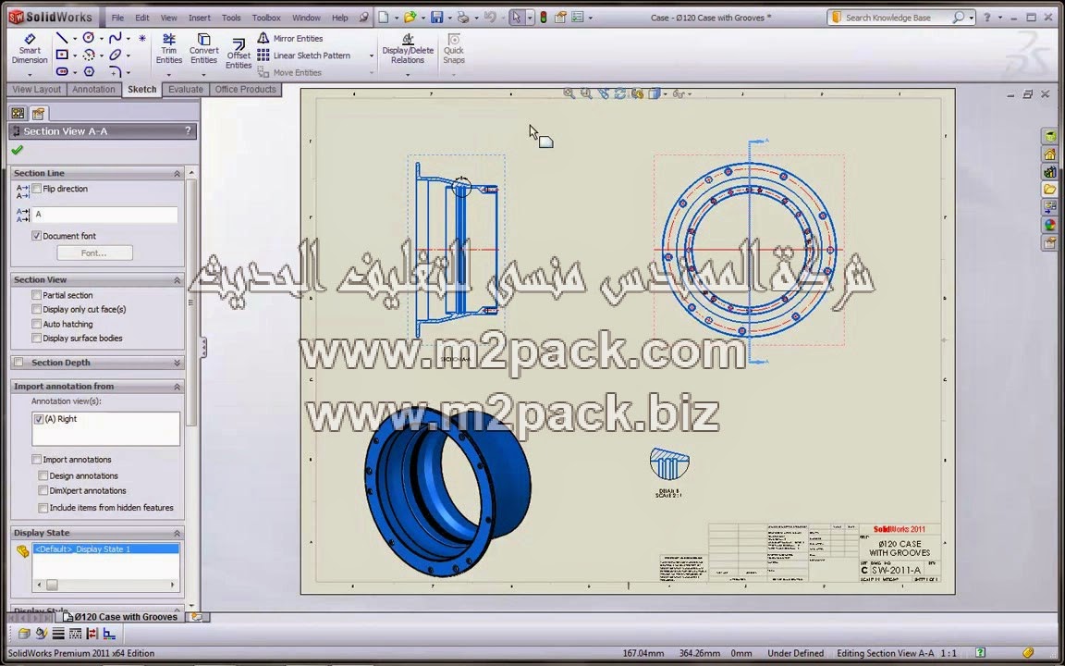
Task: Collapse the Import annotation from group
Action: pos(177,387)
